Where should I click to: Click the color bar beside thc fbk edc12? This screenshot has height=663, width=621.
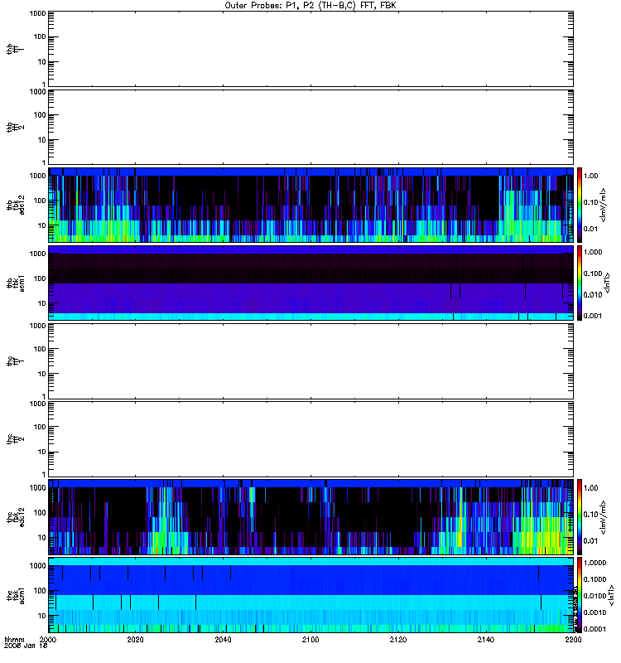580,517
